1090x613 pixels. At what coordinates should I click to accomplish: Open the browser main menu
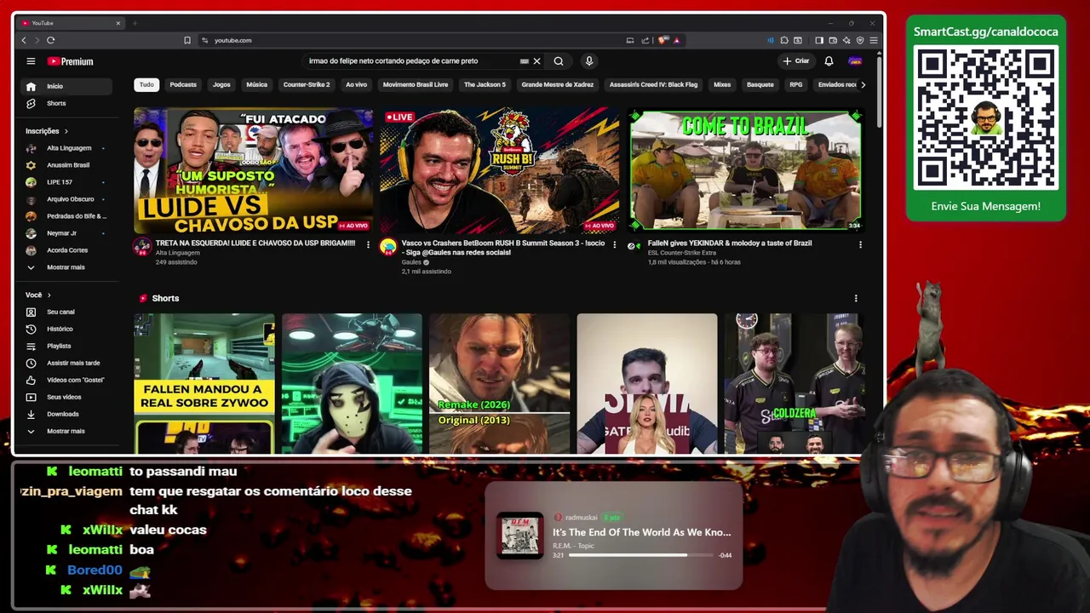[x=874, y=40]
